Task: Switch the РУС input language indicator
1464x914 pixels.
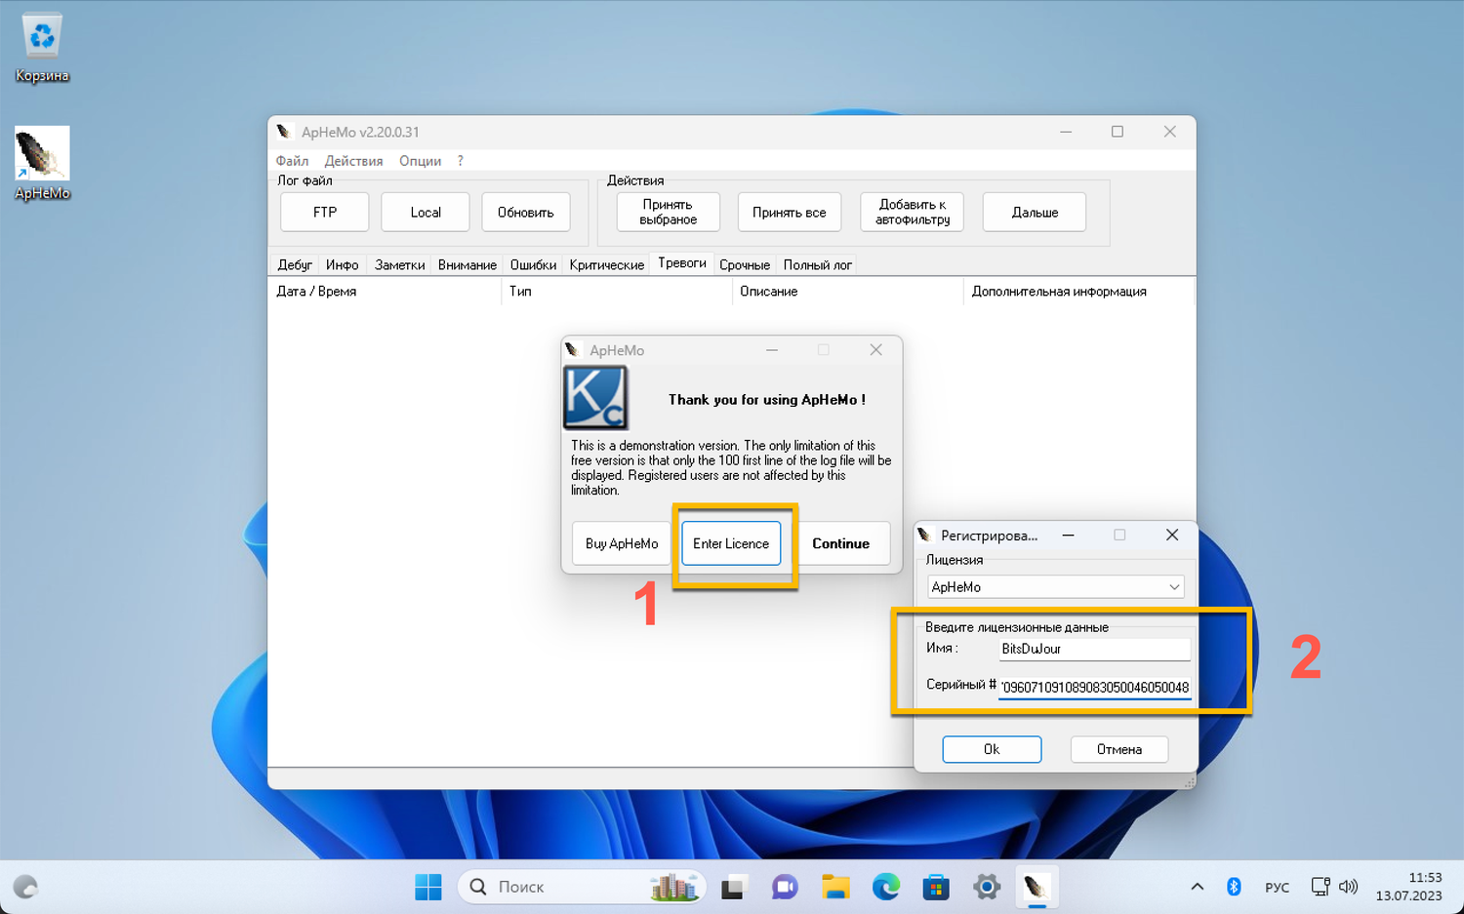Action: tap(1277, 887)
